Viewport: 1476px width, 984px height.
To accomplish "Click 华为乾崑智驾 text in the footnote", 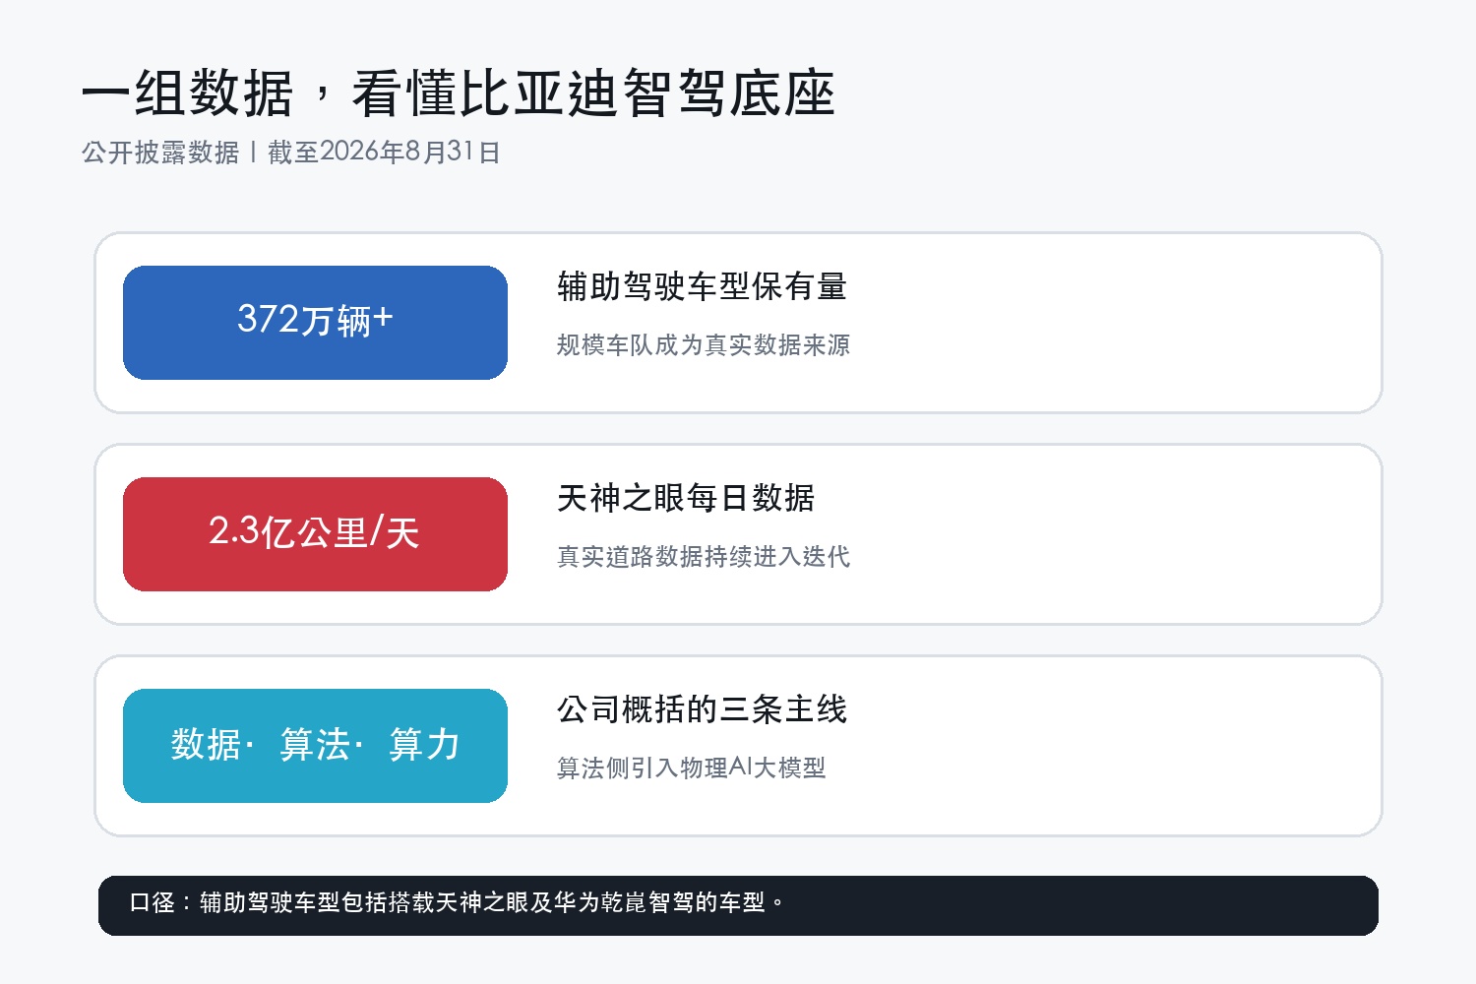I will coord(624,902).
